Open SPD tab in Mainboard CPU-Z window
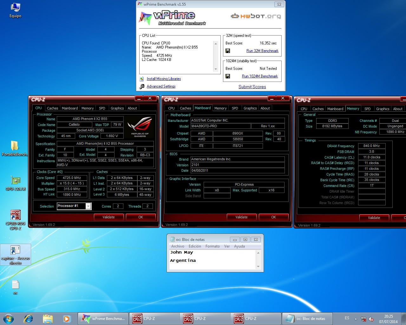The width and height of the screenshot is (406, 325). point(235,108)
